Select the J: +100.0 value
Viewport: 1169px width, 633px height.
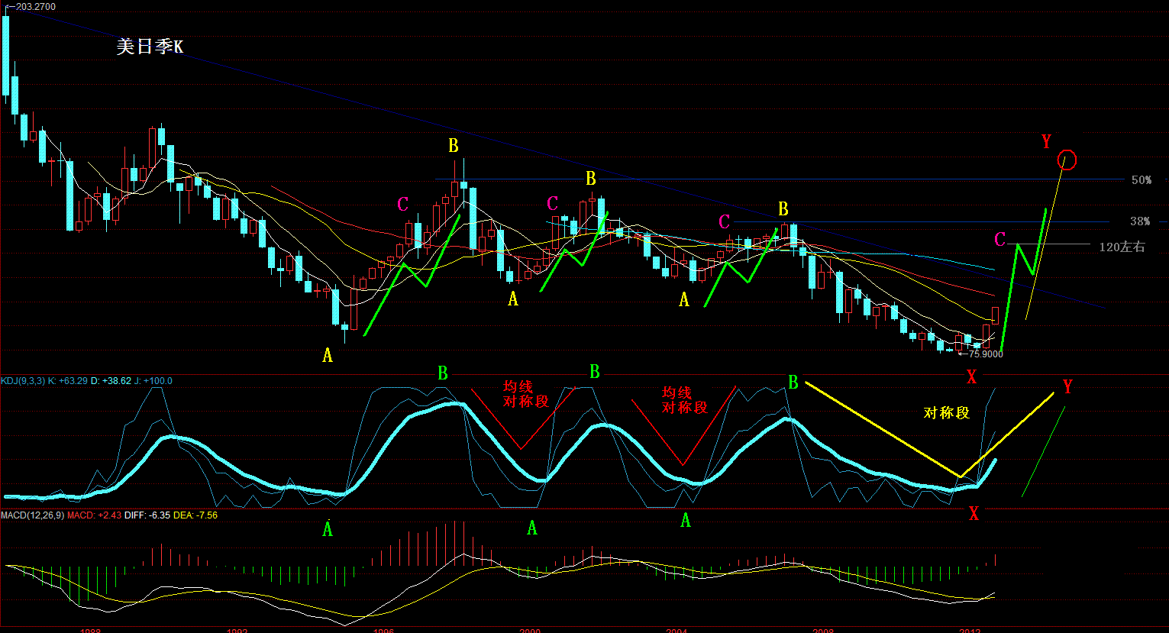click(x=153, y=381)
